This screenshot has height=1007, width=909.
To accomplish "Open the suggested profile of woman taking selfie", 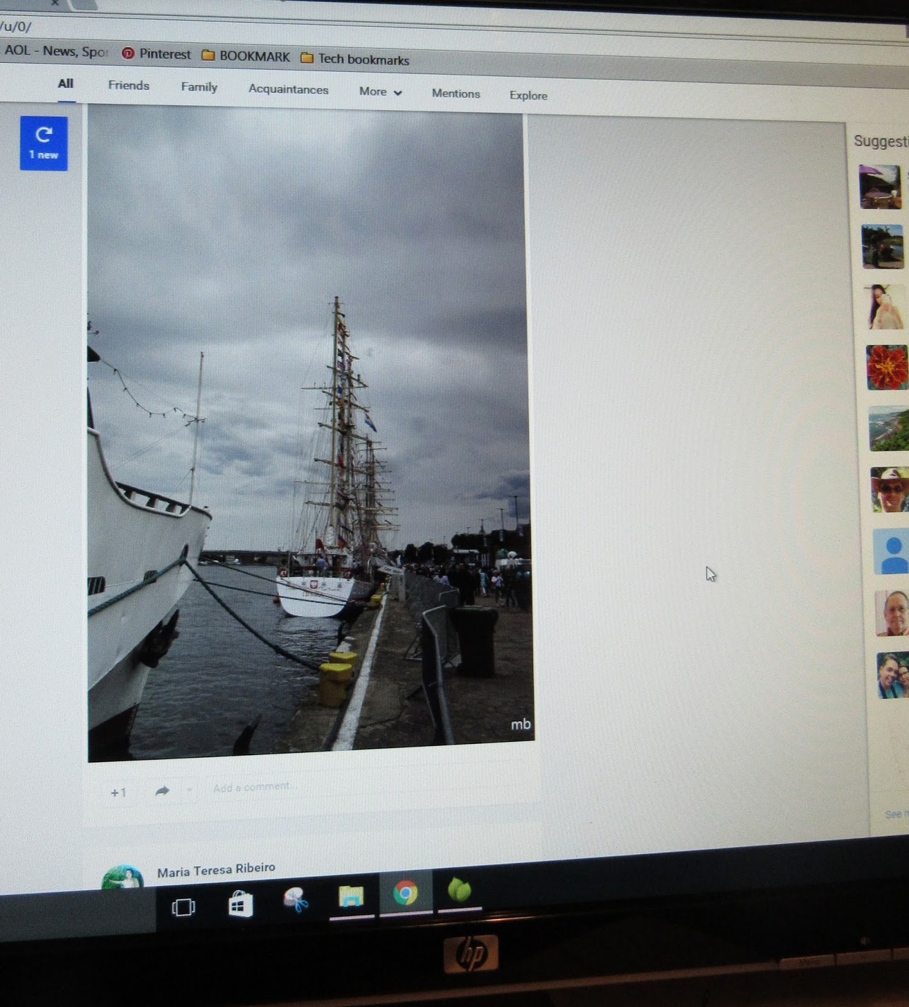I will click(x=885, y=307).
